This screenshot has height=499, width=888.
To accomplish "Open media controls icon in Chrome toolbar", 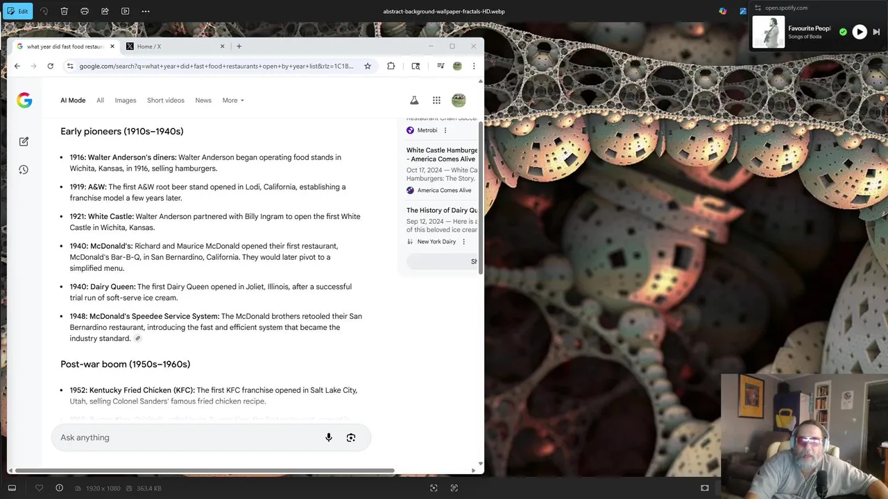I will pos(441,66).
